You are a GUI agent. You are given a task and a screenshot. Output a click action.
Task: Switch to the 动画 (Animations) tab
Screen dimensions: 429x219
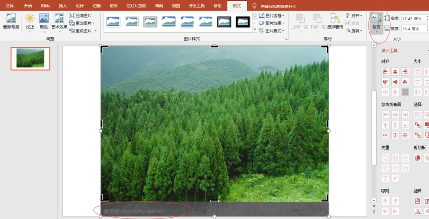(x=113, y=6)
